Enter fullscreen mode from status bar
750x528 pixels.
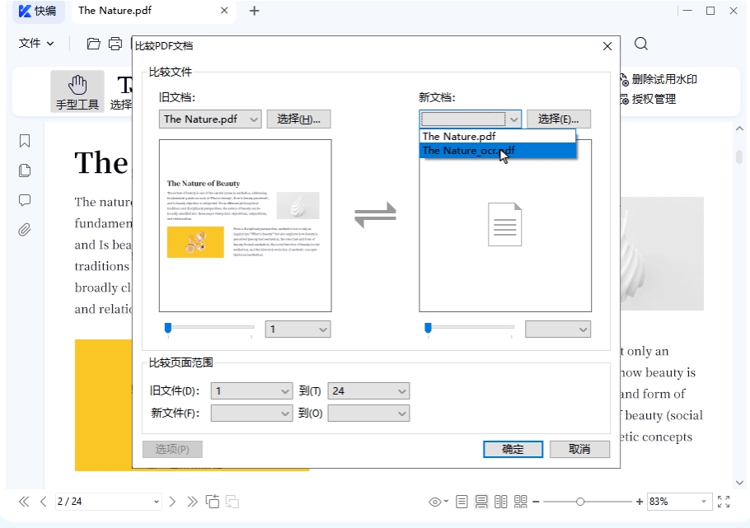[724, 502]
